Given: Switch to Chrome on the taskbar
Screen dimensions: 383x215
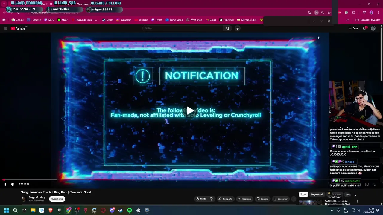Looking at the screenshot, I should [68, 210].
